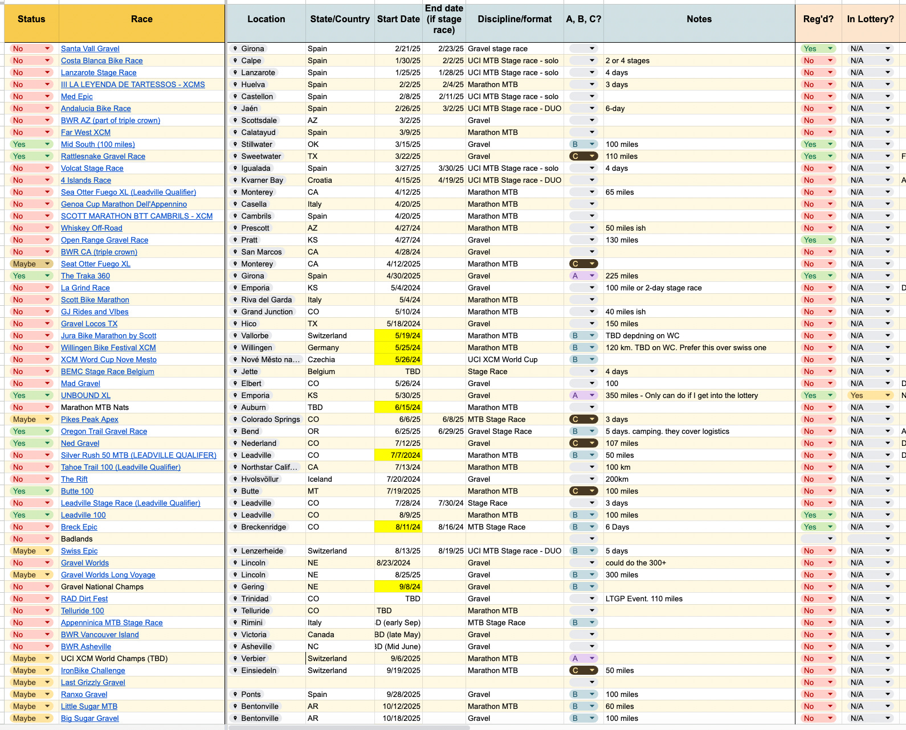Select the Race column header
Viewport: 906px width, 730px height.
(142, 23)
